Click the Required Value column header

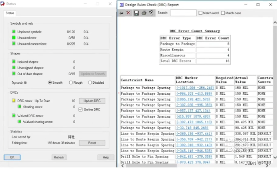(x=224, y=80)
